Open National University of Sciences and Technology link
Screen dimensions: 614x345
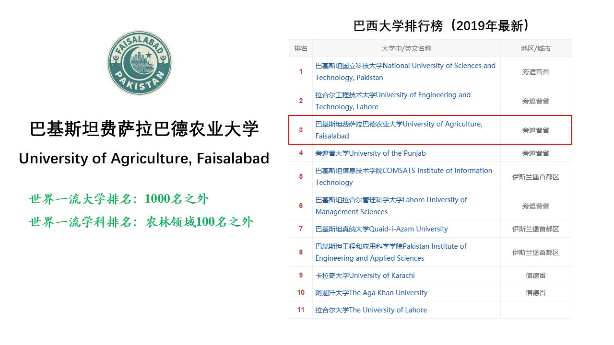click(405, 71)
